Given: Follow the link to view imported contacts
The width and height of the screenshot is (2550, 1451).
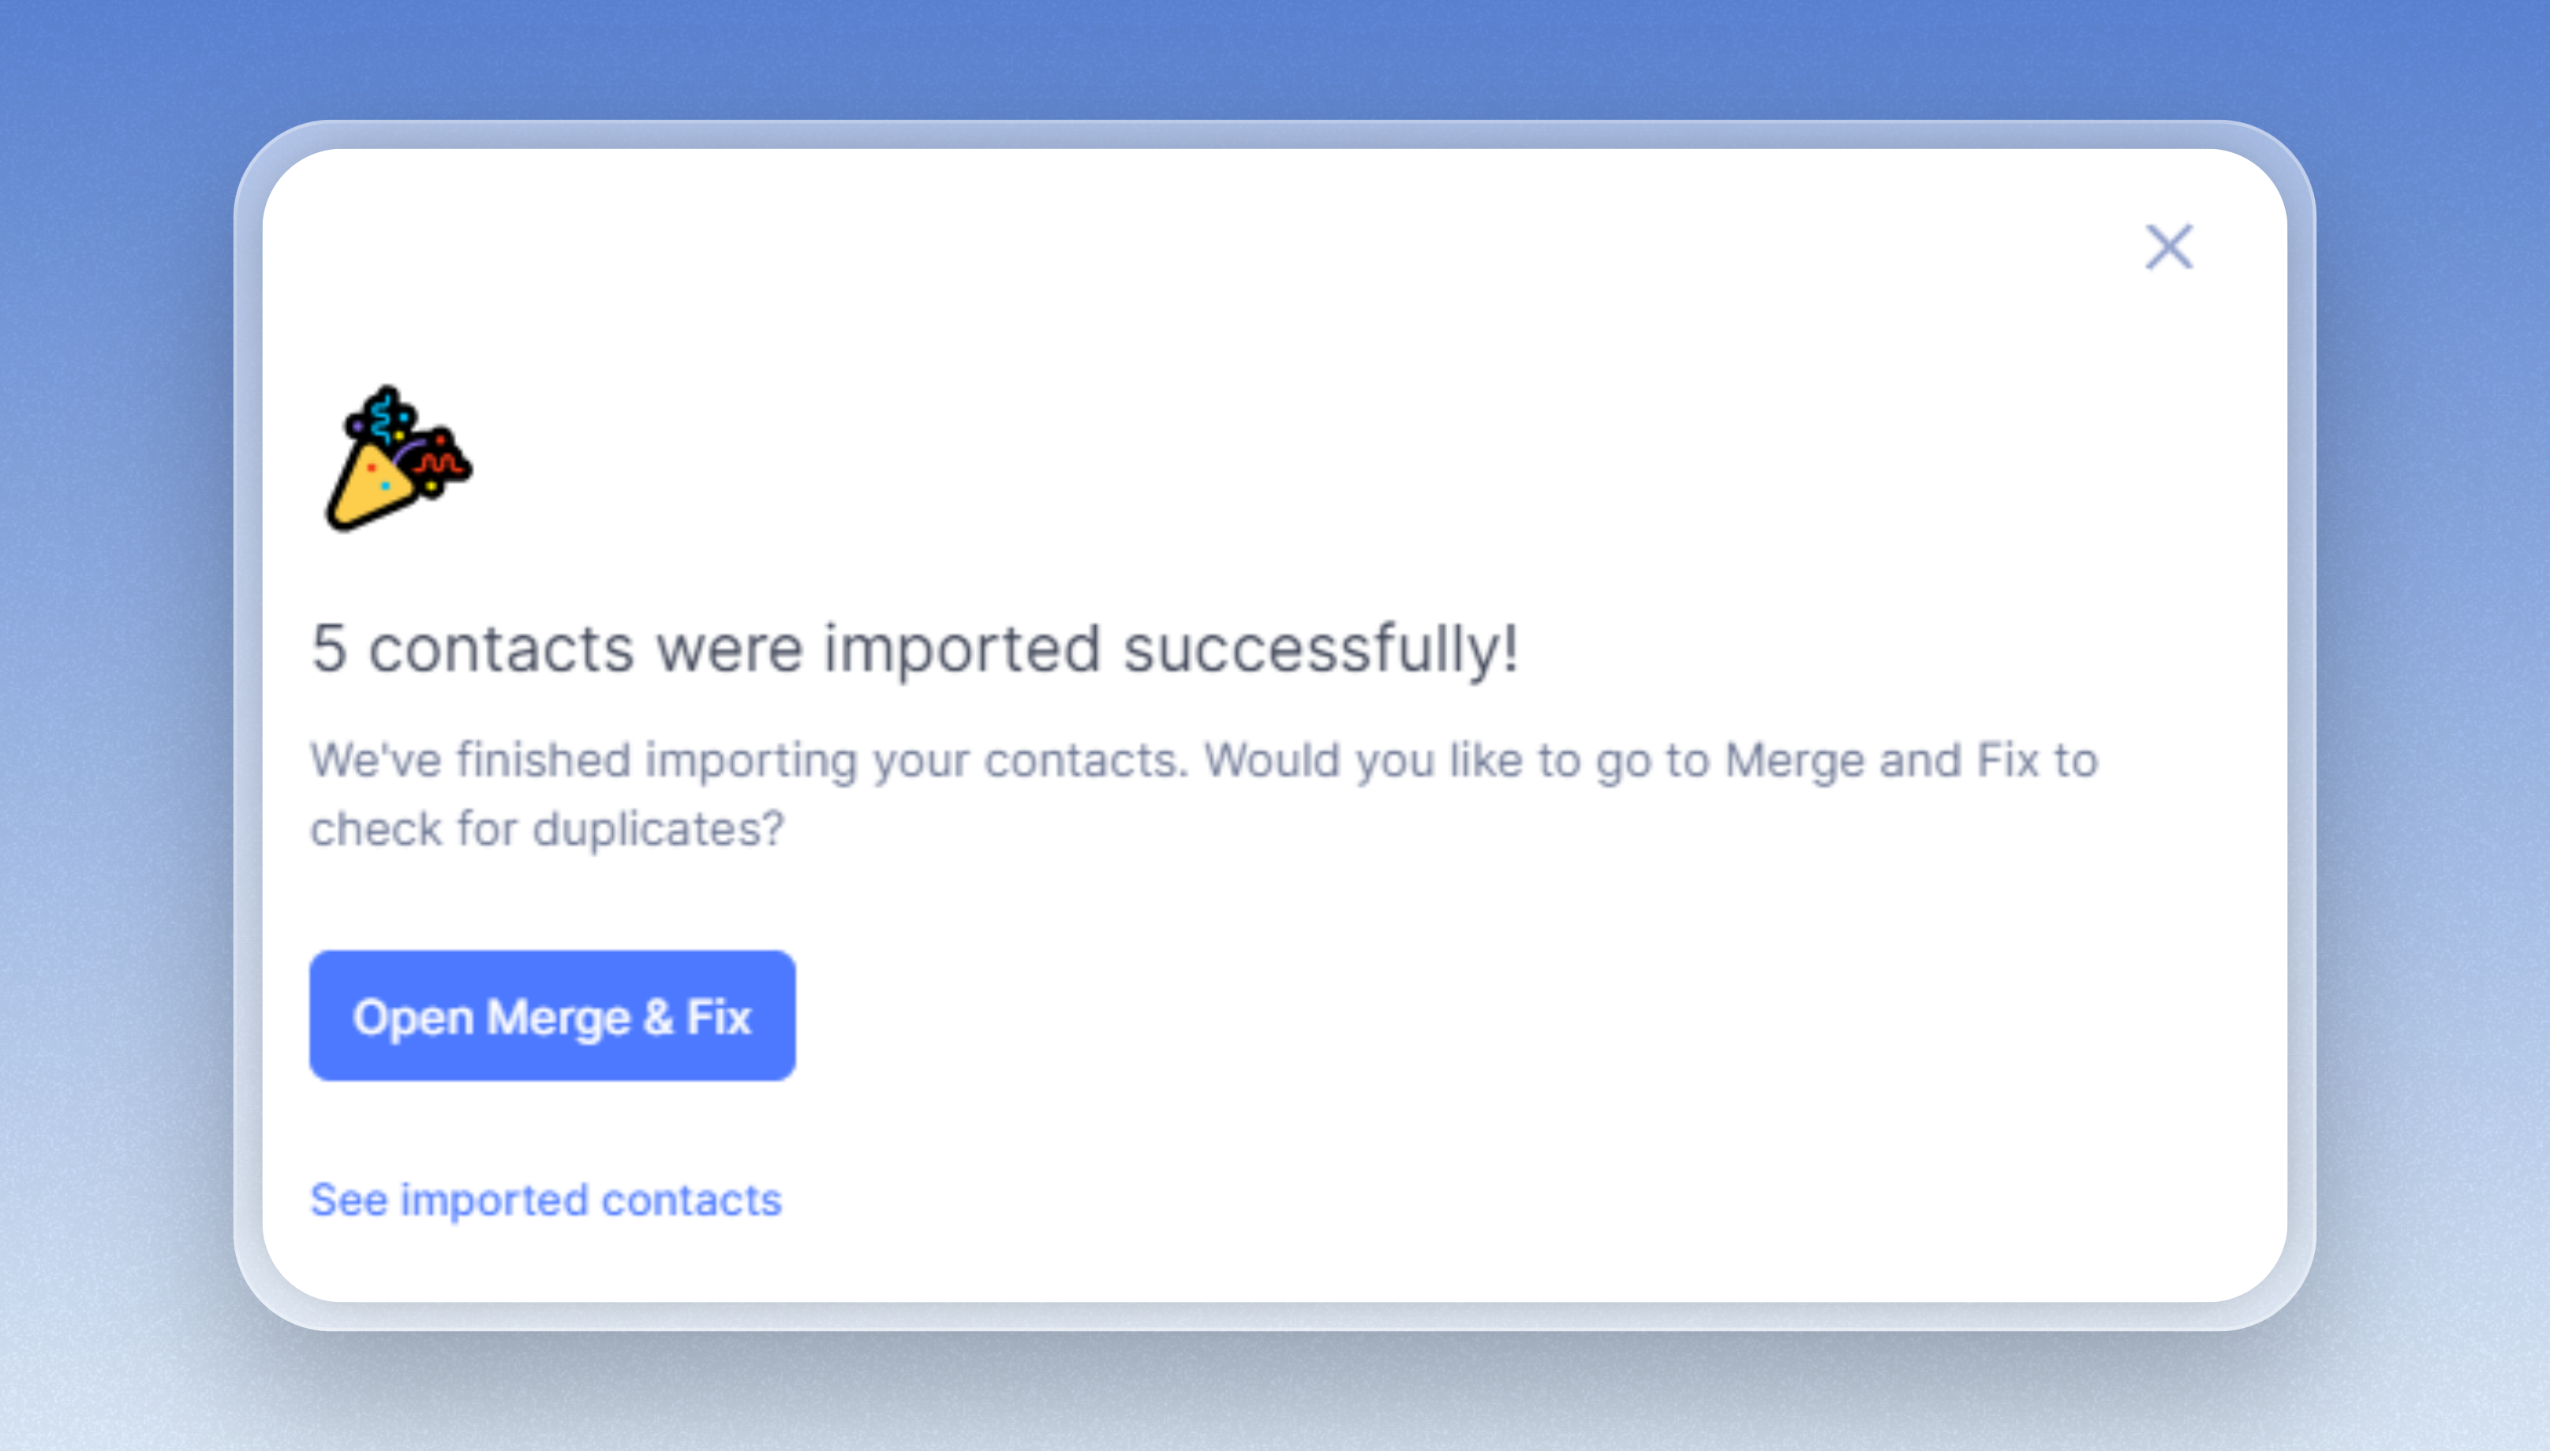Looking at the screenshot, I should (546, 1200).
